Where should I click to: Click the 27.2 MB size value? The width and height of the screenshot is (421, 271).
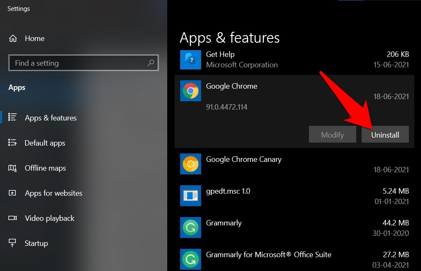point(396,254)
